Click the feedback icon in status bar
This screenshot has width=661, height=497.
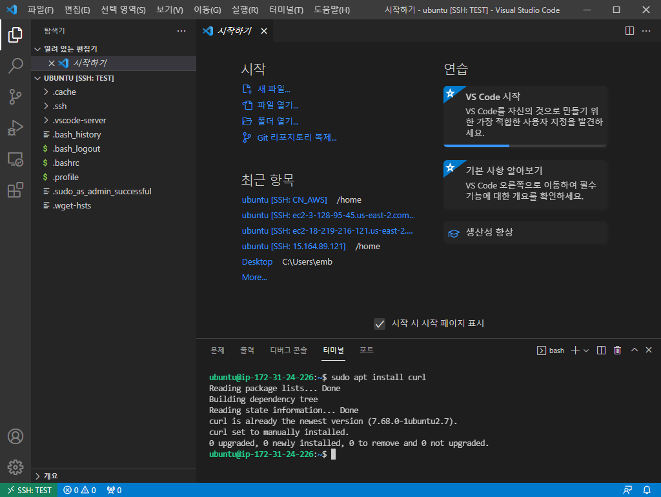click(627, 490)
